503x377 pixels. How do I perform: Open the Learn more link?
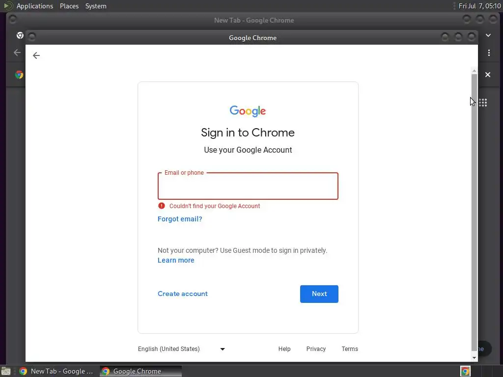pyautogui.click(x=176, y=260)
